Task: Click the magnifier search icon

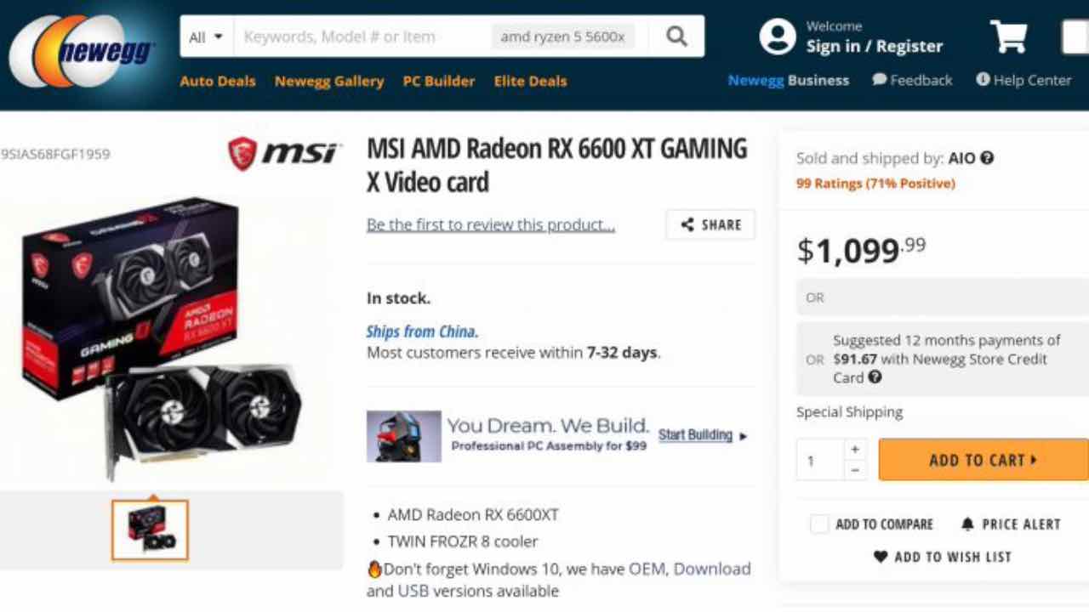Action: [x=676, y=37]
